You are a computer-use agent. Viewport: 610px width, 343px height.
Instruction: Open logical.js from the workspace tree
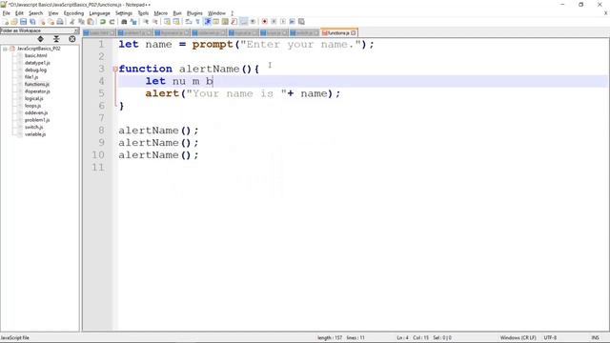(x=34, y=98)
